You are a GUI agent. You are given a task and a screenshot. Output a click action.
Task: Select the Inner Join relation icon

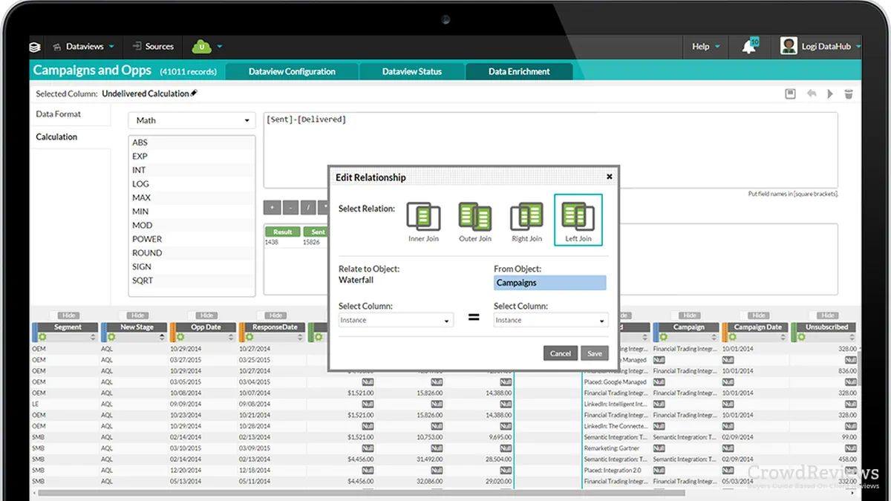(423, 217)
